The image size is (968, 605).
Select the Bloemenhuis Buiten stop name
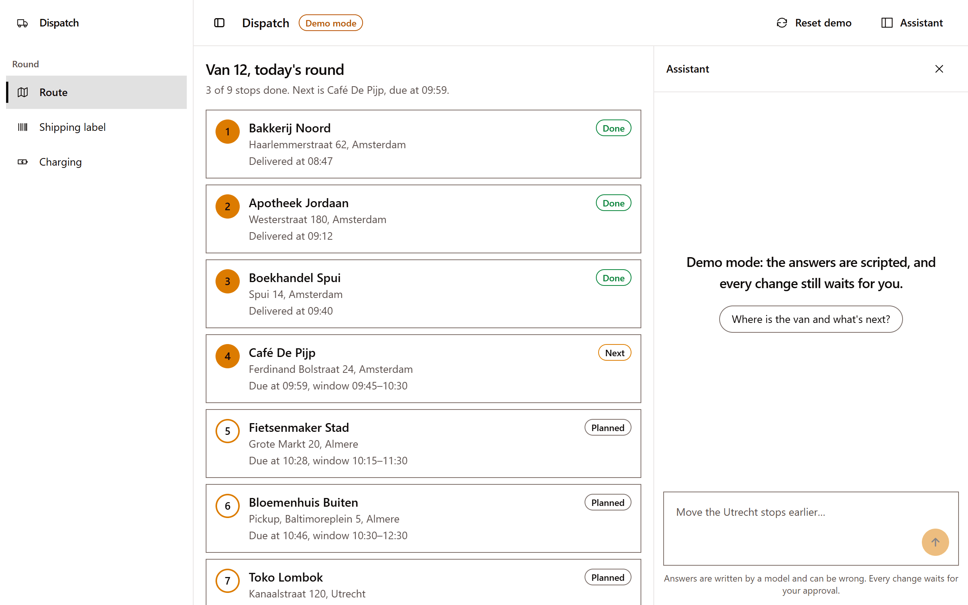303,502
